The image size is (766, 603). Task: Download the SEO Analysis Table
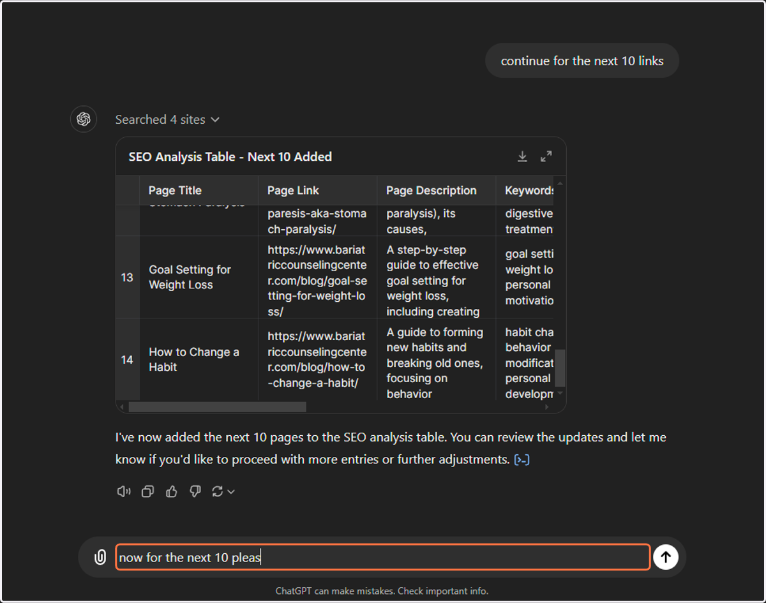[522, 156]
